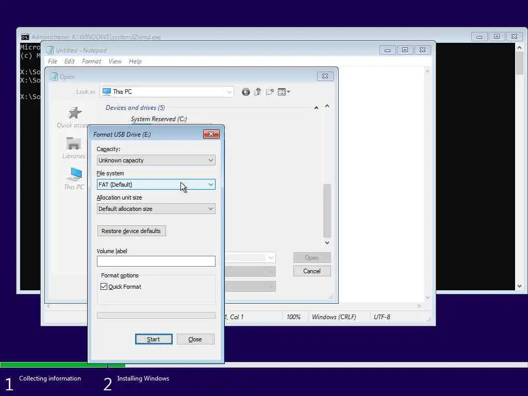Image resolution: width=528 pixels, height=396 pixels.
Task: Open Notepad Help menu
Action: pyautogui.click(x=135, y=61)
